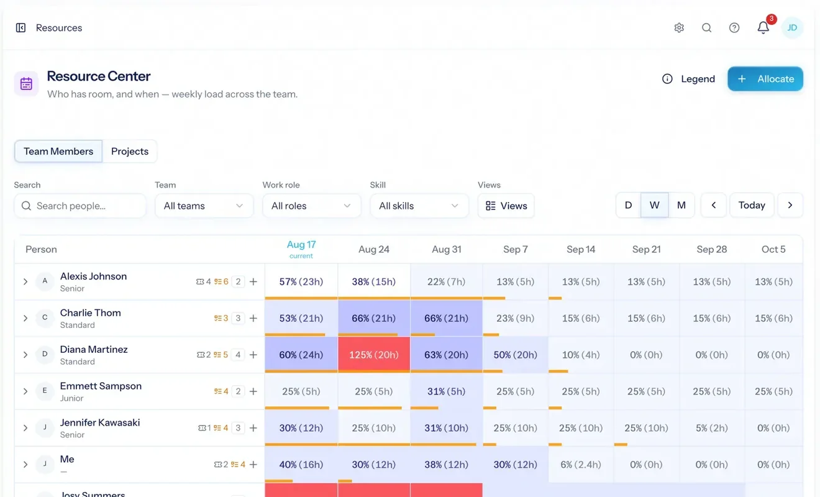Click Diana Martinez's red 125% (20h) cell
The width and height of the screenshot is (820, 497).
click(374, 355)
